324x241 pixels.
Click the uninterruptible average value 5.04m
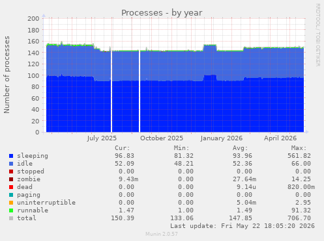click(246, 203)
